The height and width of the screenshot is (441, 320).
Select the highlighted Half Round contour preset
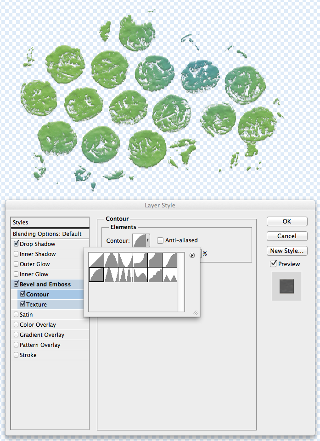tap(96, 274)
